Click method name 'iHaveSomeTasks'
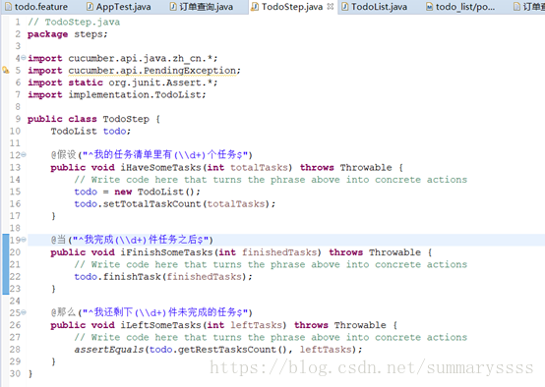The image size is (545, 387). click(160, 167)
